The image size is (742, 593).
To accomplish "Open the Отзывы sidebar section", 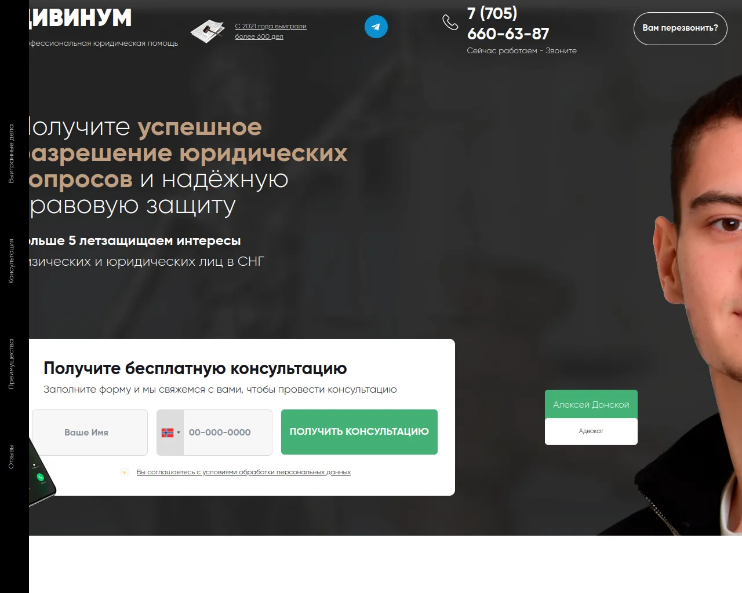I will click(11, 456).
